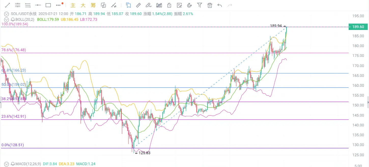Click the magnet snap icon

pos(189,5)
